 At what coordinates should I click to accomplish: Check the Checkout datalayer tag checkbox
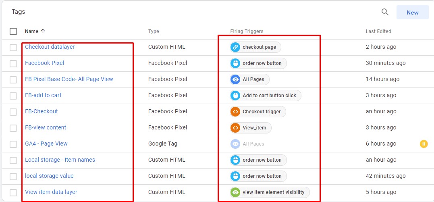pos(13,47)
